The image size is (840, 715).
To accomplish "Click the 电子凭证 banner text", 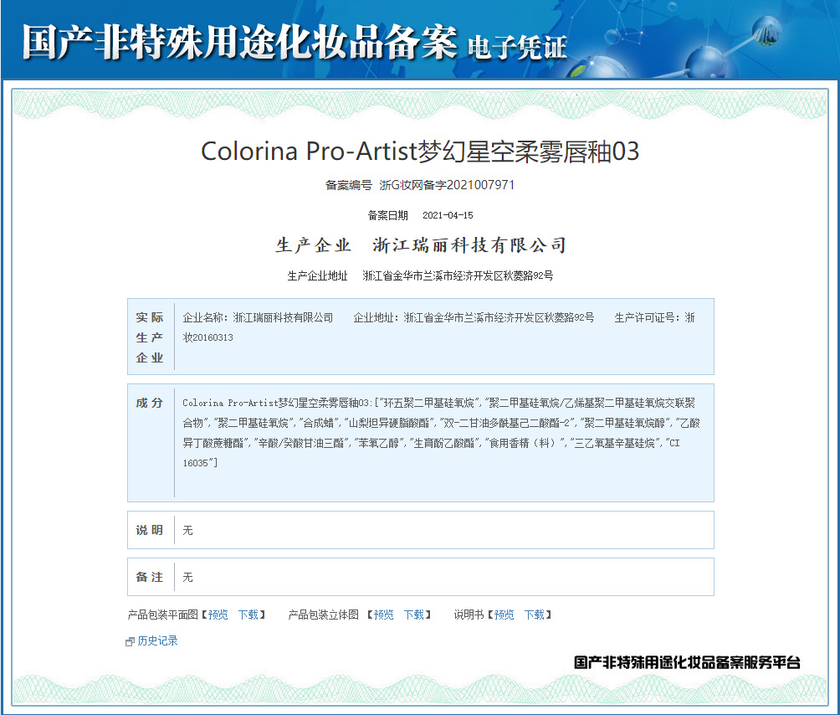I will coord(517,47).
